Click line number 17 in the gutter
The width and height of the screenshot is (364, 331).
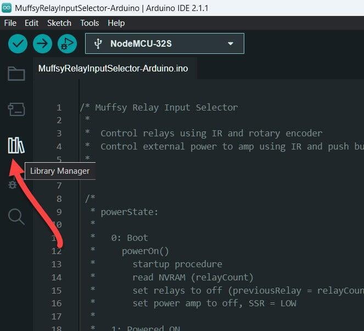(x=57, y=316)
